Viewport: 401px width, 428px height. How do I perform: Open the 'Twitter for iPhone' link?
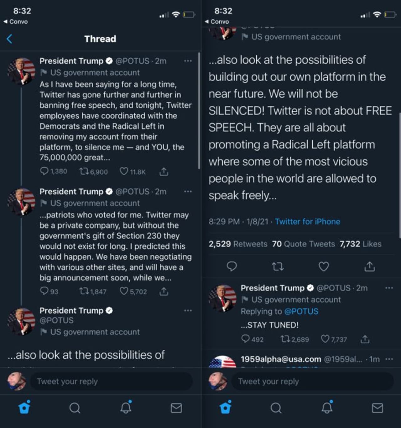coord(307,222)
